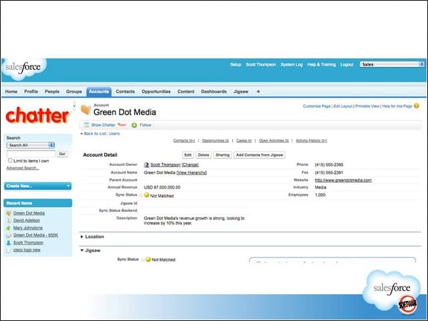
Task: Open Printable View link
Action: pyautogui.click(x=367, y=106)
